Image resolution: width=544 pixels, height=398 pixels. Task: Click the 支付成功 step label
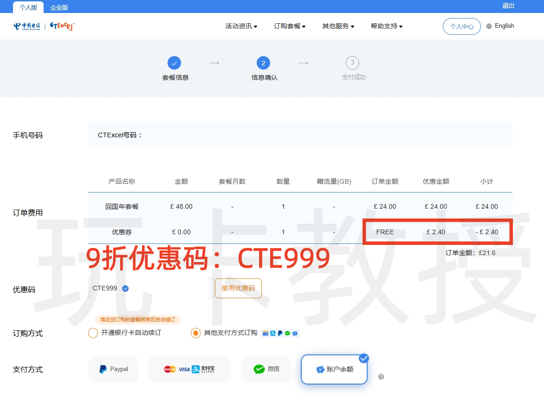tap(354, 77)
